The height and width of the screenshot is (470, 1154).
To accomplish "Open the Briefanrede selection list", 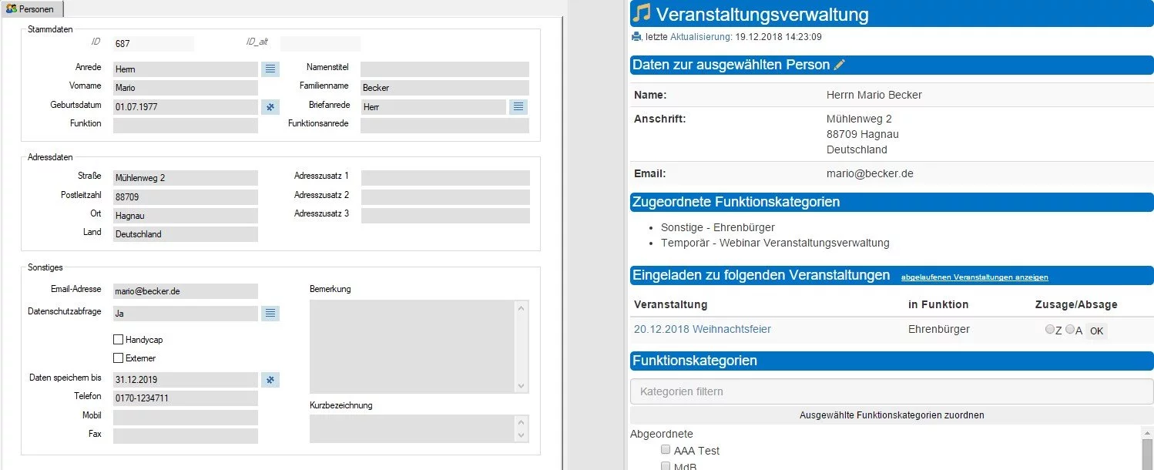I will click(518, 106).
